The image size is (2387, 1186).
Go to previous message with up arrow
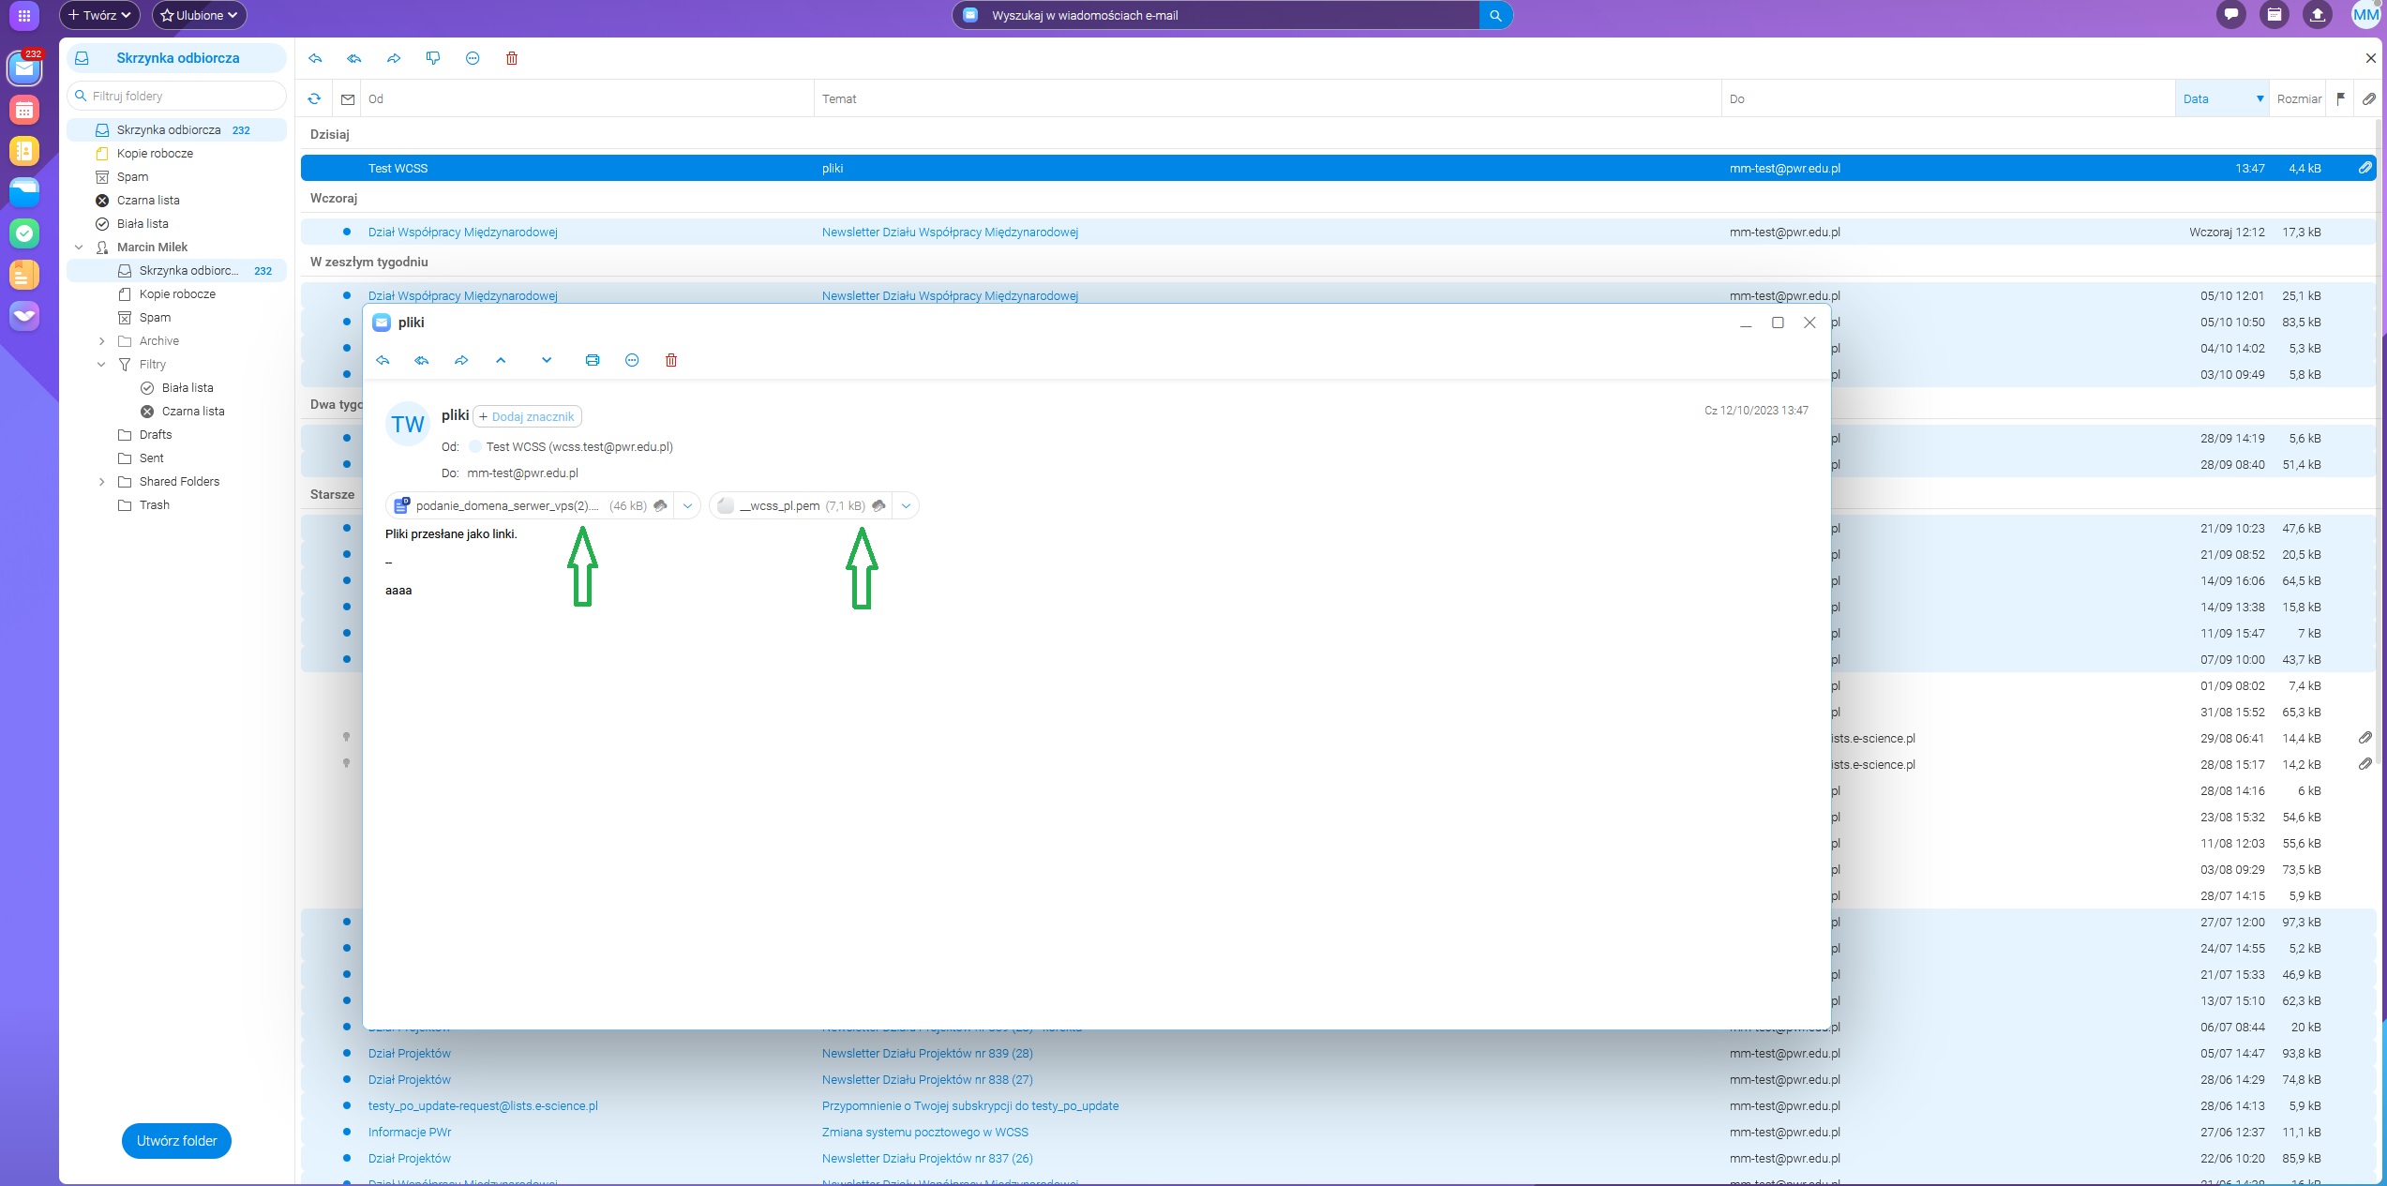tap(501, 360)
